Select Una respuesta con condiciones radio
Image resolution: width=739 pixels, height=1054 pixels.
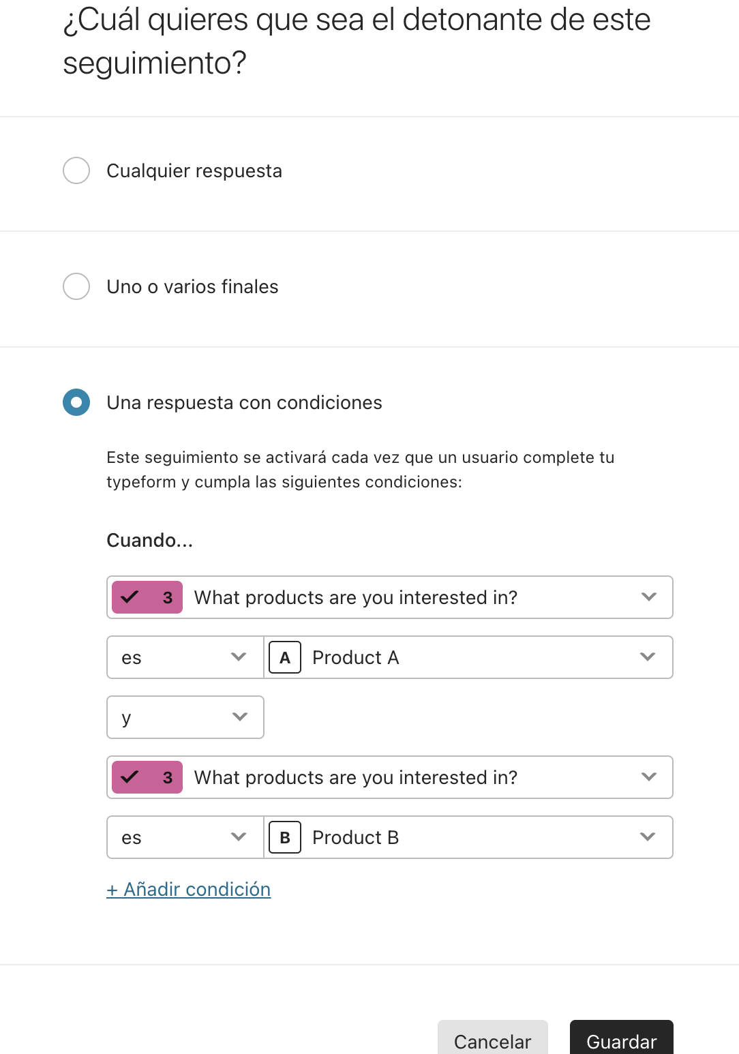[76, 402]
